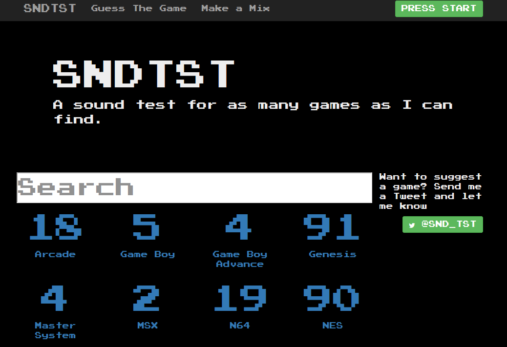
Task: Open Make a Mix page
Action: pos(235,8)
